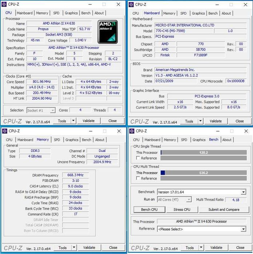
Task: Switch to the SPD tab in the CPU window
Action: 56,13
